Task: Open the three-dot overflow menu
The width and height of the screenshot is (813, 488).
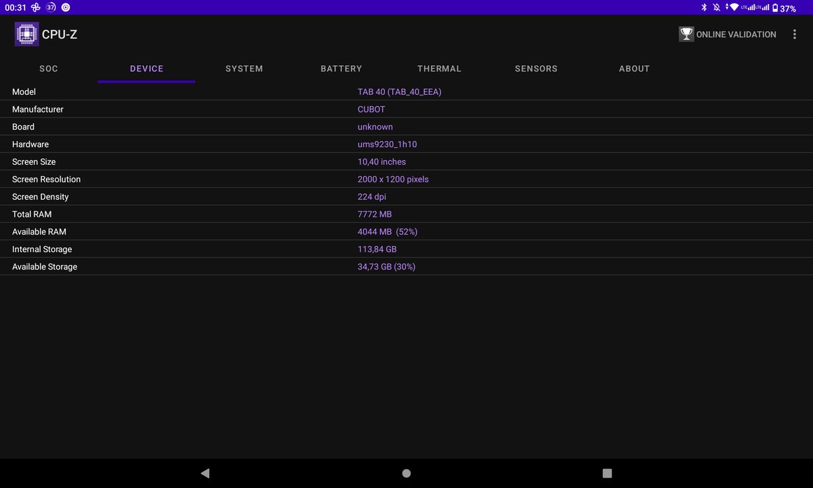Action: click(795, 34)
